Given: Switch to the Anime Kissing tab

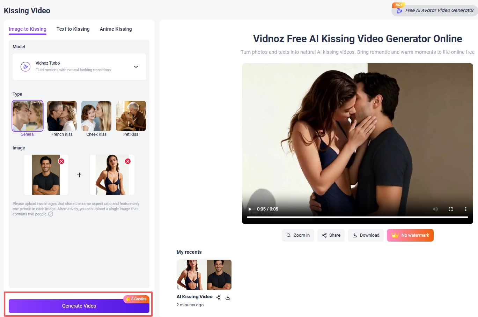Looking at the screenshot, I should [x=116, y=29].
